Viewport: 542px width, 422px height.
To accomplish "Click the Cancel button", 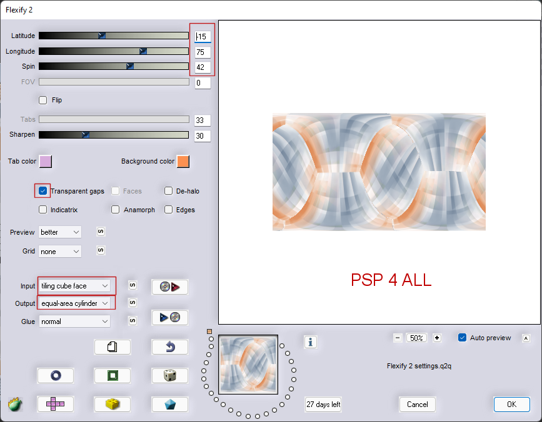I will (417, 404).
